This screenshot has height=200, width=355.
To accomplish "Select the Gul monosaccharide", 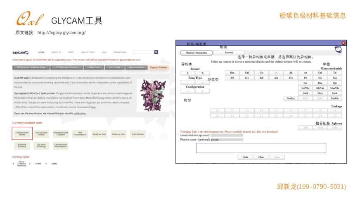I will click(x=320, y=73).
